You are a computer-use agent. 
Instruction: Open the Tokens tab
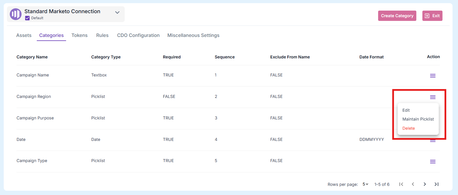click(x=79, y=35)
